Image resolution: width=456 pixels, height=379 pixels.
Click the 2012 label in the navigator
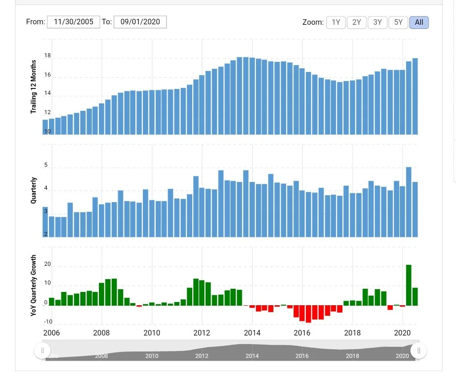[202, 356]
